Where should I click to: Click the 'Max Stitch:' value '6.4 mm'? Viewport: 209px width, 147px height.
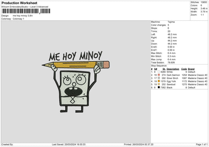tap(171, 53)
